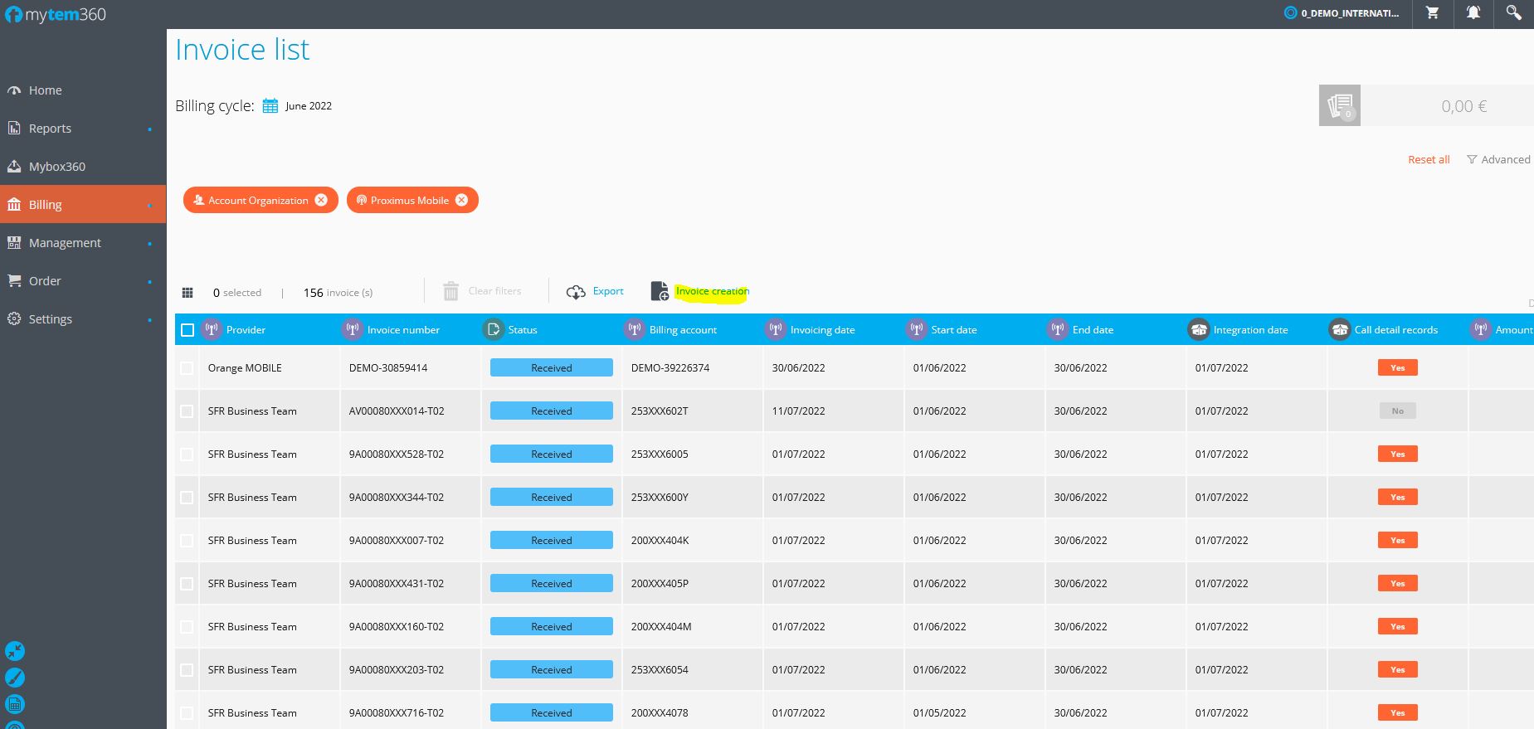This screenshot has width=1534, height=729.
Task: Check the 9A00080XXX160-T02 row checkbox
Action: coord(187,627)
